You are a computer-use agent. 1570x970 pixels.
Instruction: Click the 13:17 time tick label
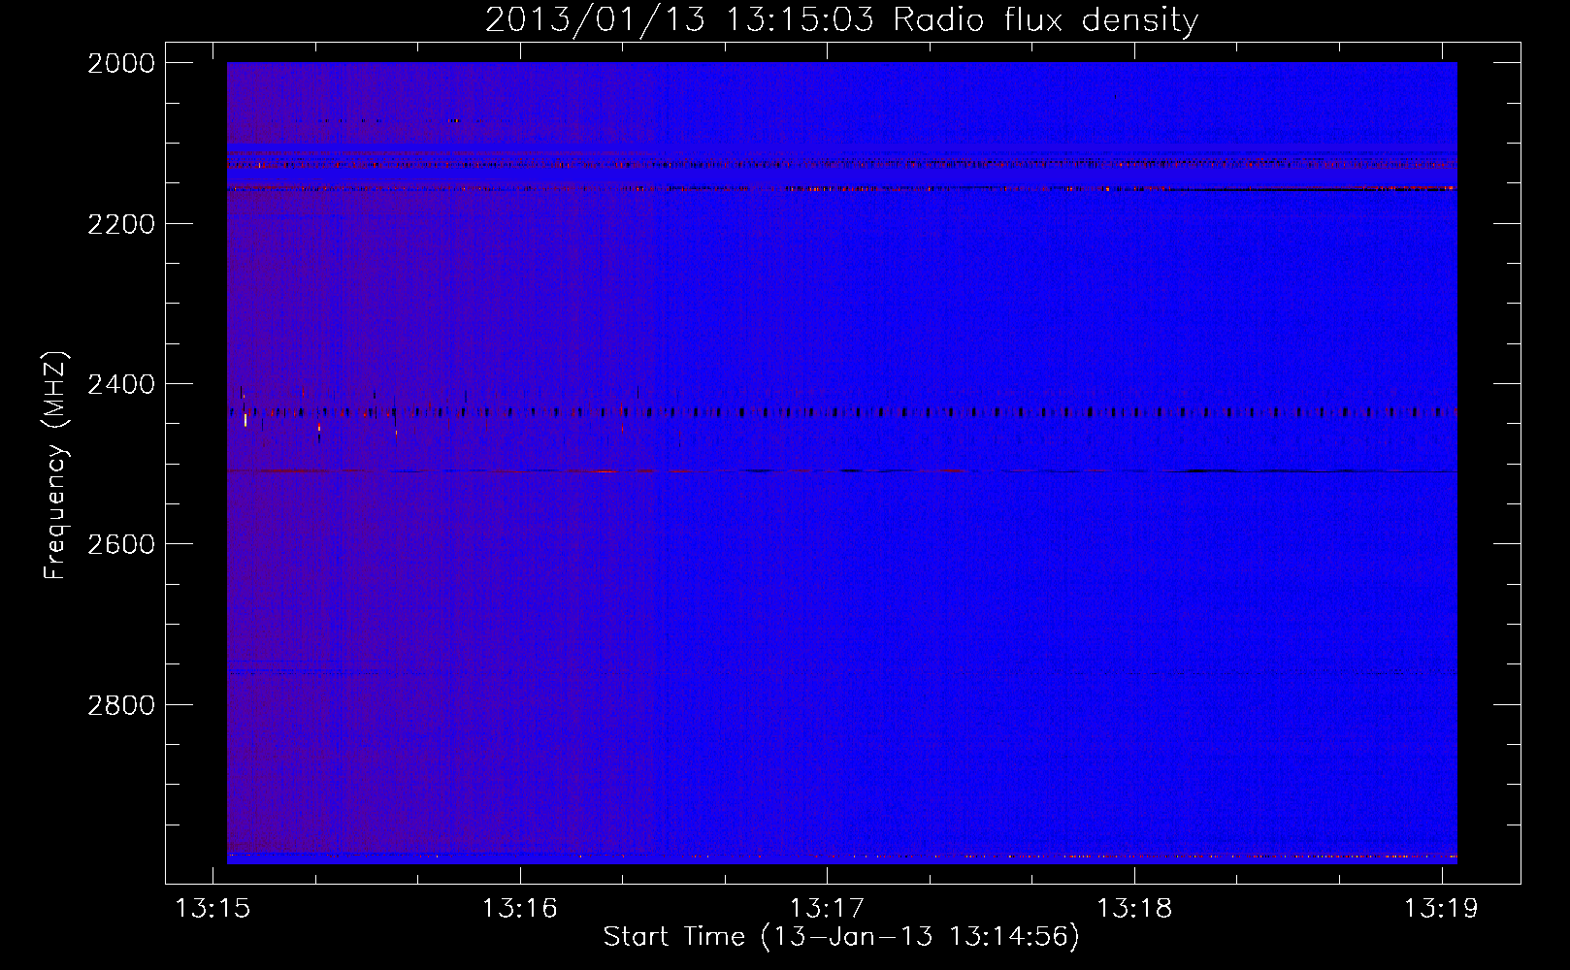(x=827, y=908)
